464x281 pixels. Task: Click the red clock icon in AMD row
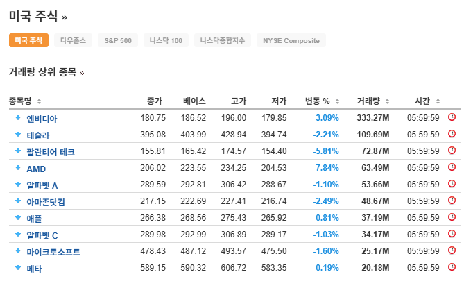point(452,167)
